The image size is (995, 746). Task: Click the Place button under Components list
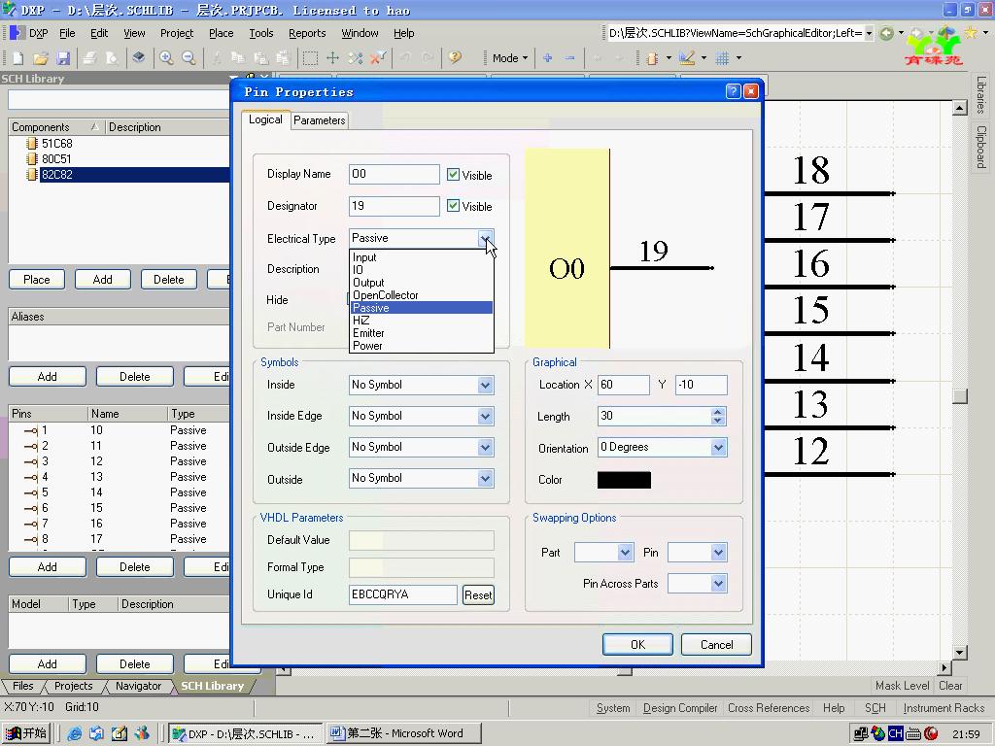point(37,280)
